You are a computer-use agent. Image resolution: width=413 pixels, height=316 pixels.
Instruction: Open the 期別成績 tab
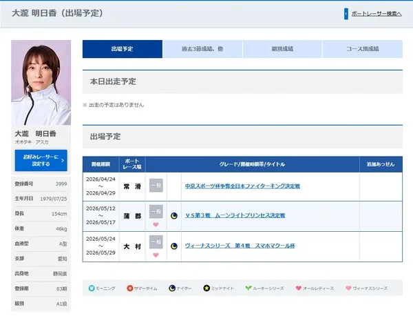click(x=282, y=49)
